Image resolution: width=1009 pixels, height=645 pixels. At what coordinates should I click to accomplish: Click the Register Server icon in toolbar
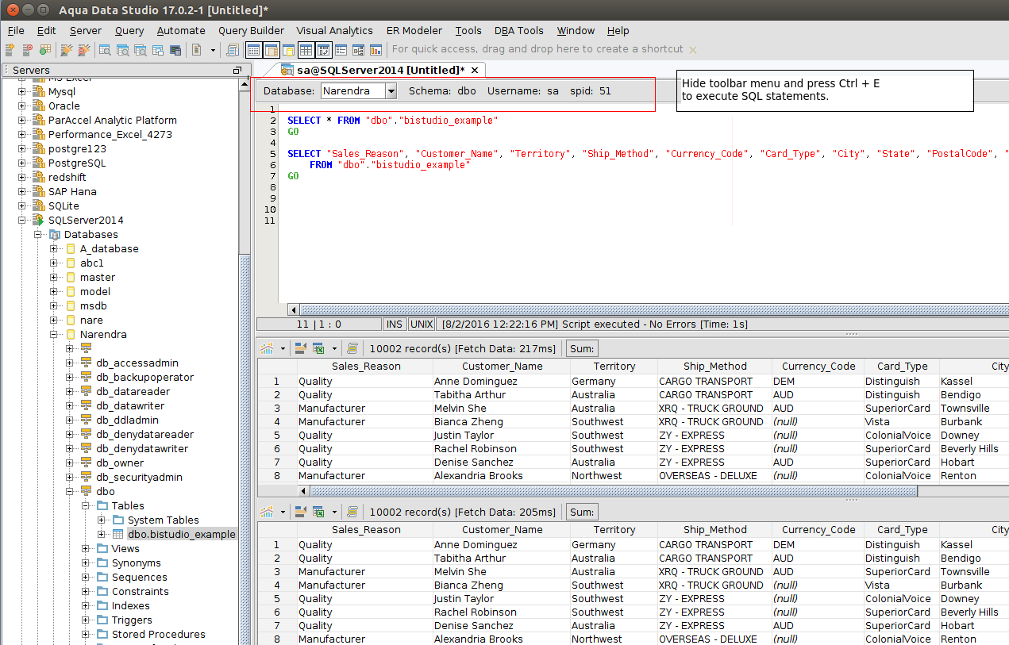10,50
